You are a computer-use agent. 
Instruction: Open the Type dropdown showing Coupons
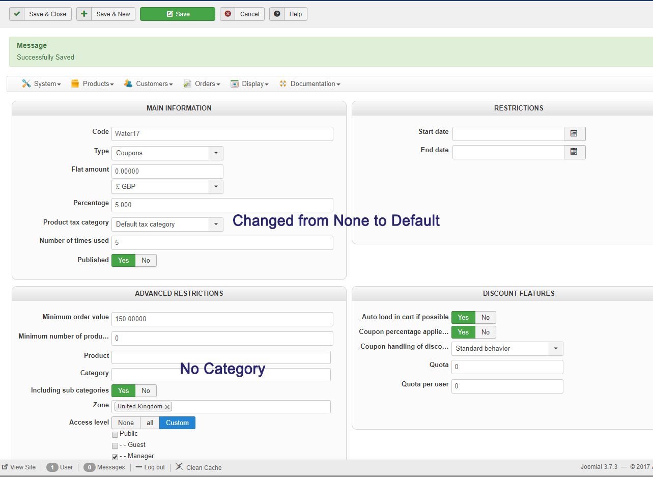(167, 153)
